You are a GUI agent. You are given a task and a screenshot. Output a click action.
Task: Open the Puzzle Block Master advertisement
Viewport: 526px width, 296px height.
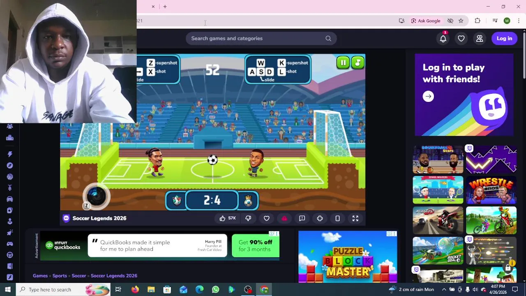[x=348, y=257]
